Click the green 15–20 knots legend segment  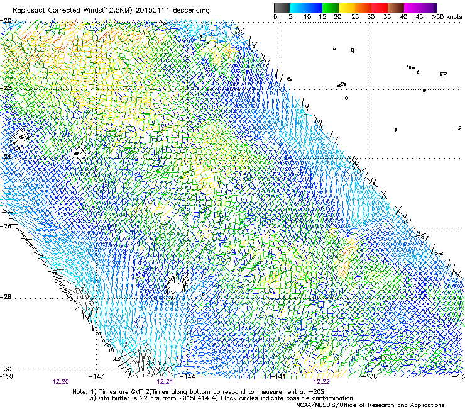point(331,8)
